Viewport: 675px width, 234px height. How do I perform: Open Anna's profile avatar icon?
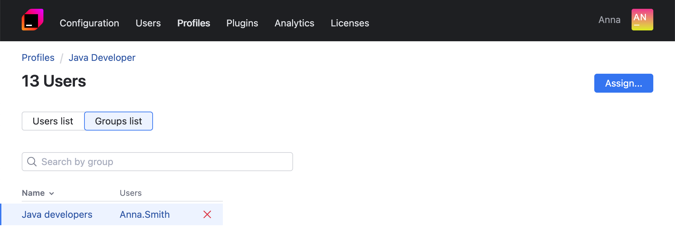(x=642, y=20)
